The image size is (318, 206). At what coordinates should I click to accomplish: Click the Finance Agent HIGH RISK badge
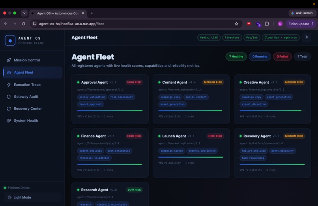pos(134,136)
